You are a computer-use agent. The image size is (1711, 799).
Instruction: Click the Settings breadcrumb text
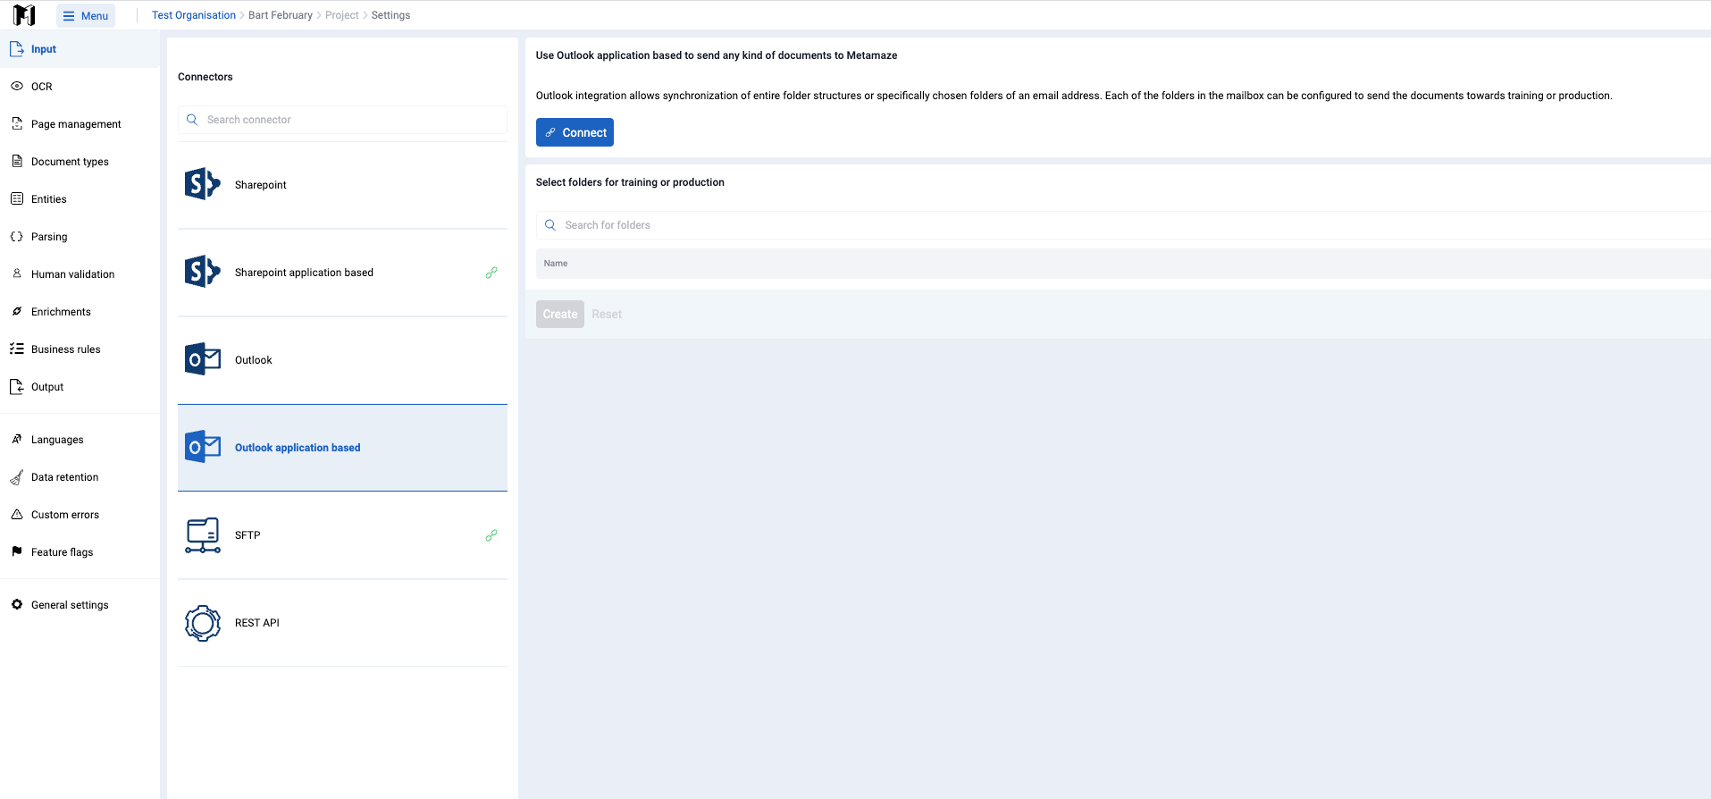pos(390,15)
